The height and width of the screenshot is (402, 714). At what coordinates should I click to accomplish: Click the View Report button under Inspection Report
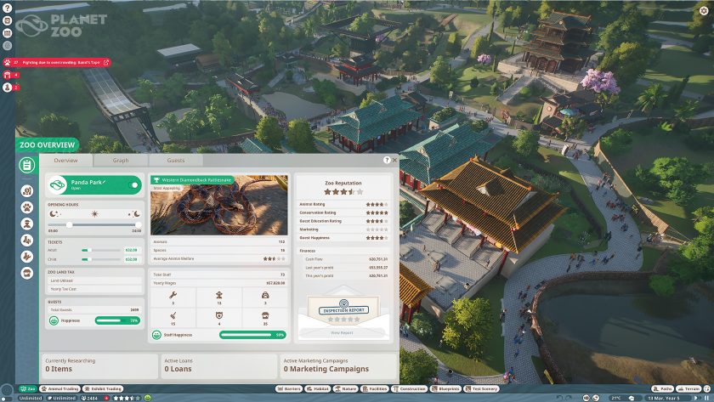342,333
